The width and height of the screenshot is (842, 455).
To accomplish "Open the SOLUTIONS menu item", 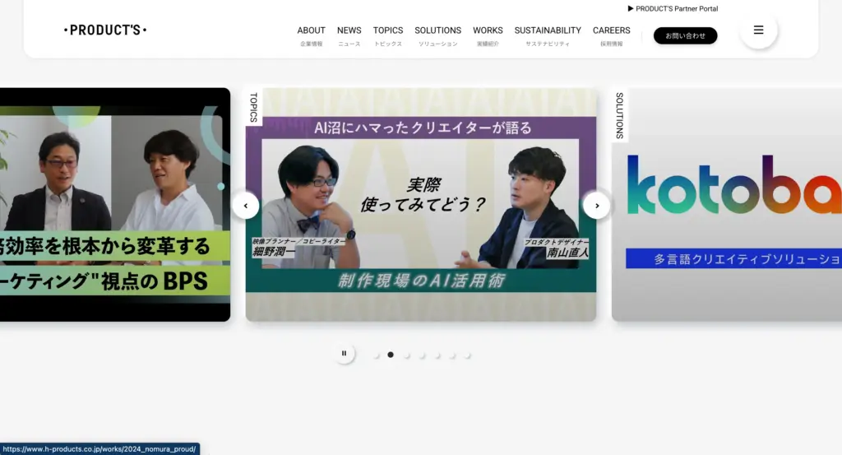I will click(x=437, y=35).
